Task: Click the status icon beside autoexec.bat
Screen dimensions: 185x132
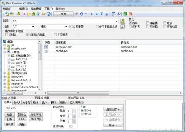Action: [x=46, y=47]
